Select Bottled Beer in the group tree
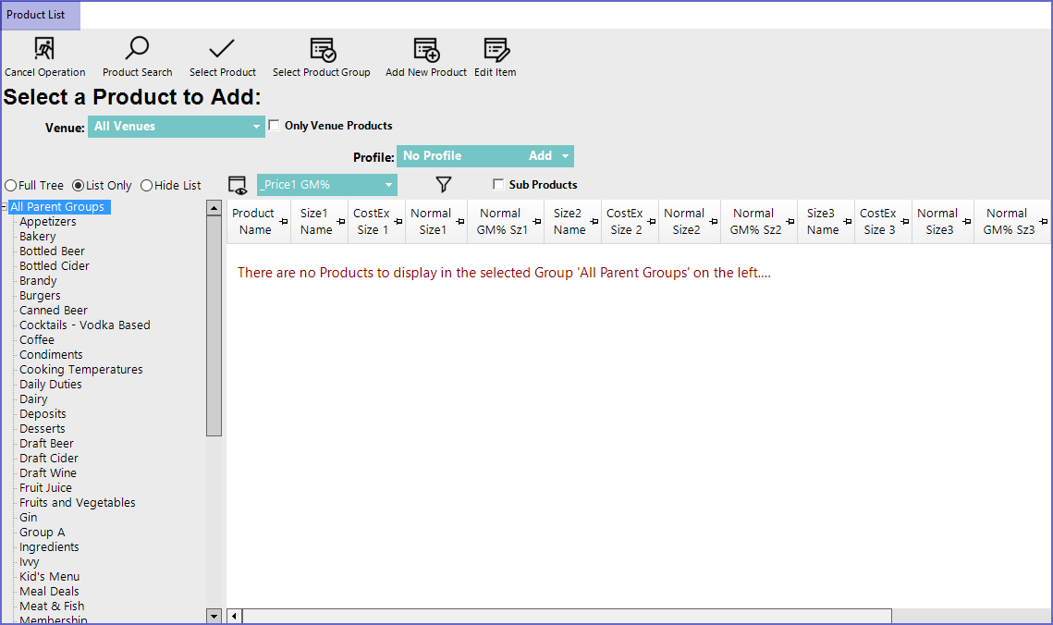Image resolution: width=1053 pixels, height=625 pixels. tap(52, 251)
